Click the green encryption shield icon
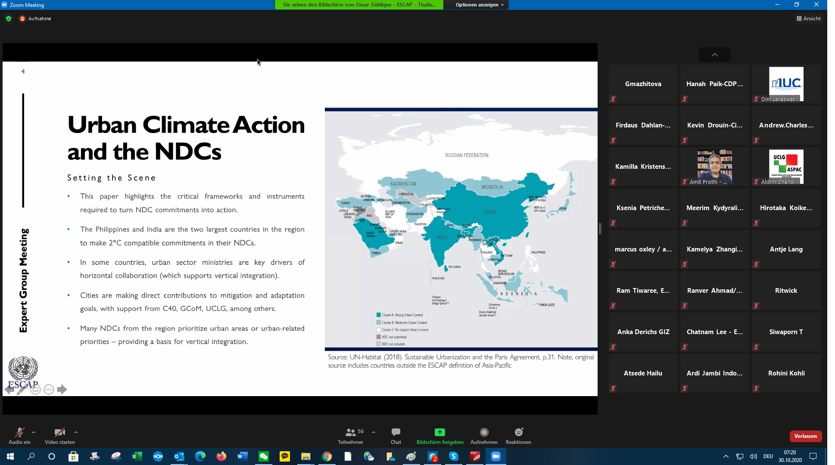This screenshot has height=465, width=835. 9,19
